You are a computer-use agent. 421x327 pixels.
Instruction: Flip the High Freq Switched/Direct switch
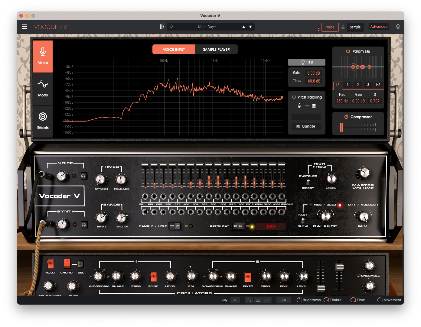(x=308, y=182)
